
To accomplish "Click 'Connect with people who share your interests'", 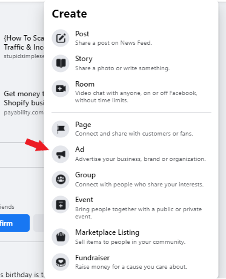I will [x=139, y=185].
